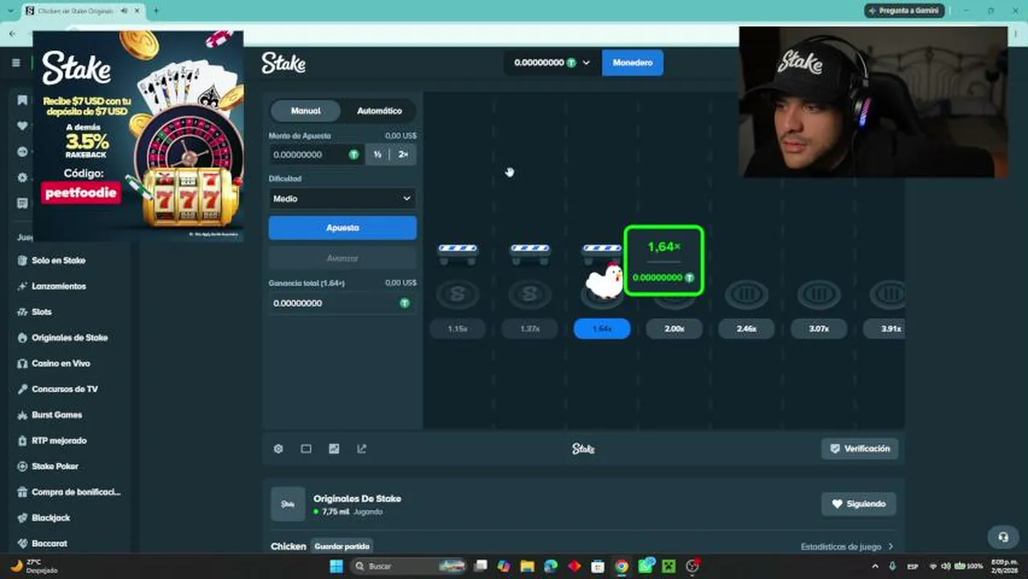Click the 1,64× win popup
This screenshot has height=579, width=1028.
(664, 261)
